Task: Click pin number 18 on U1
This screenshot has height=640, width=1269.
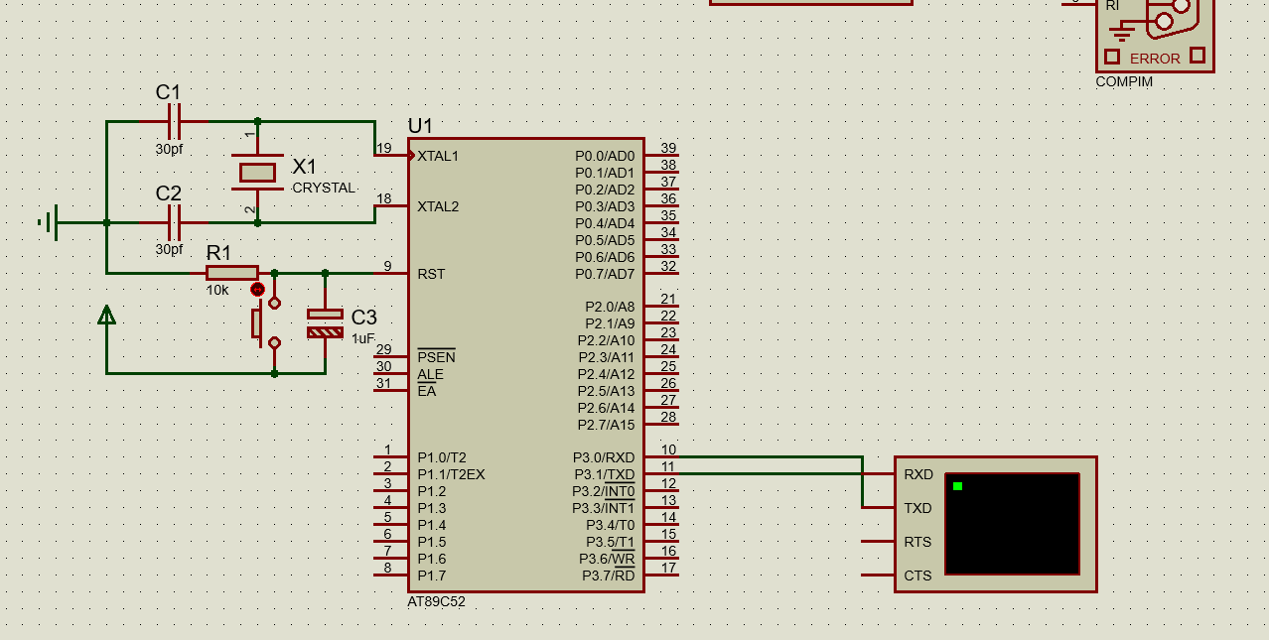Action: pos(384,198)
